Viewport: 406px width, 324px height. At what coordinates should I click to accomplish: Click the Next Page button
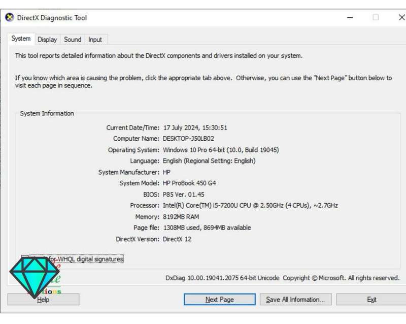220,300
